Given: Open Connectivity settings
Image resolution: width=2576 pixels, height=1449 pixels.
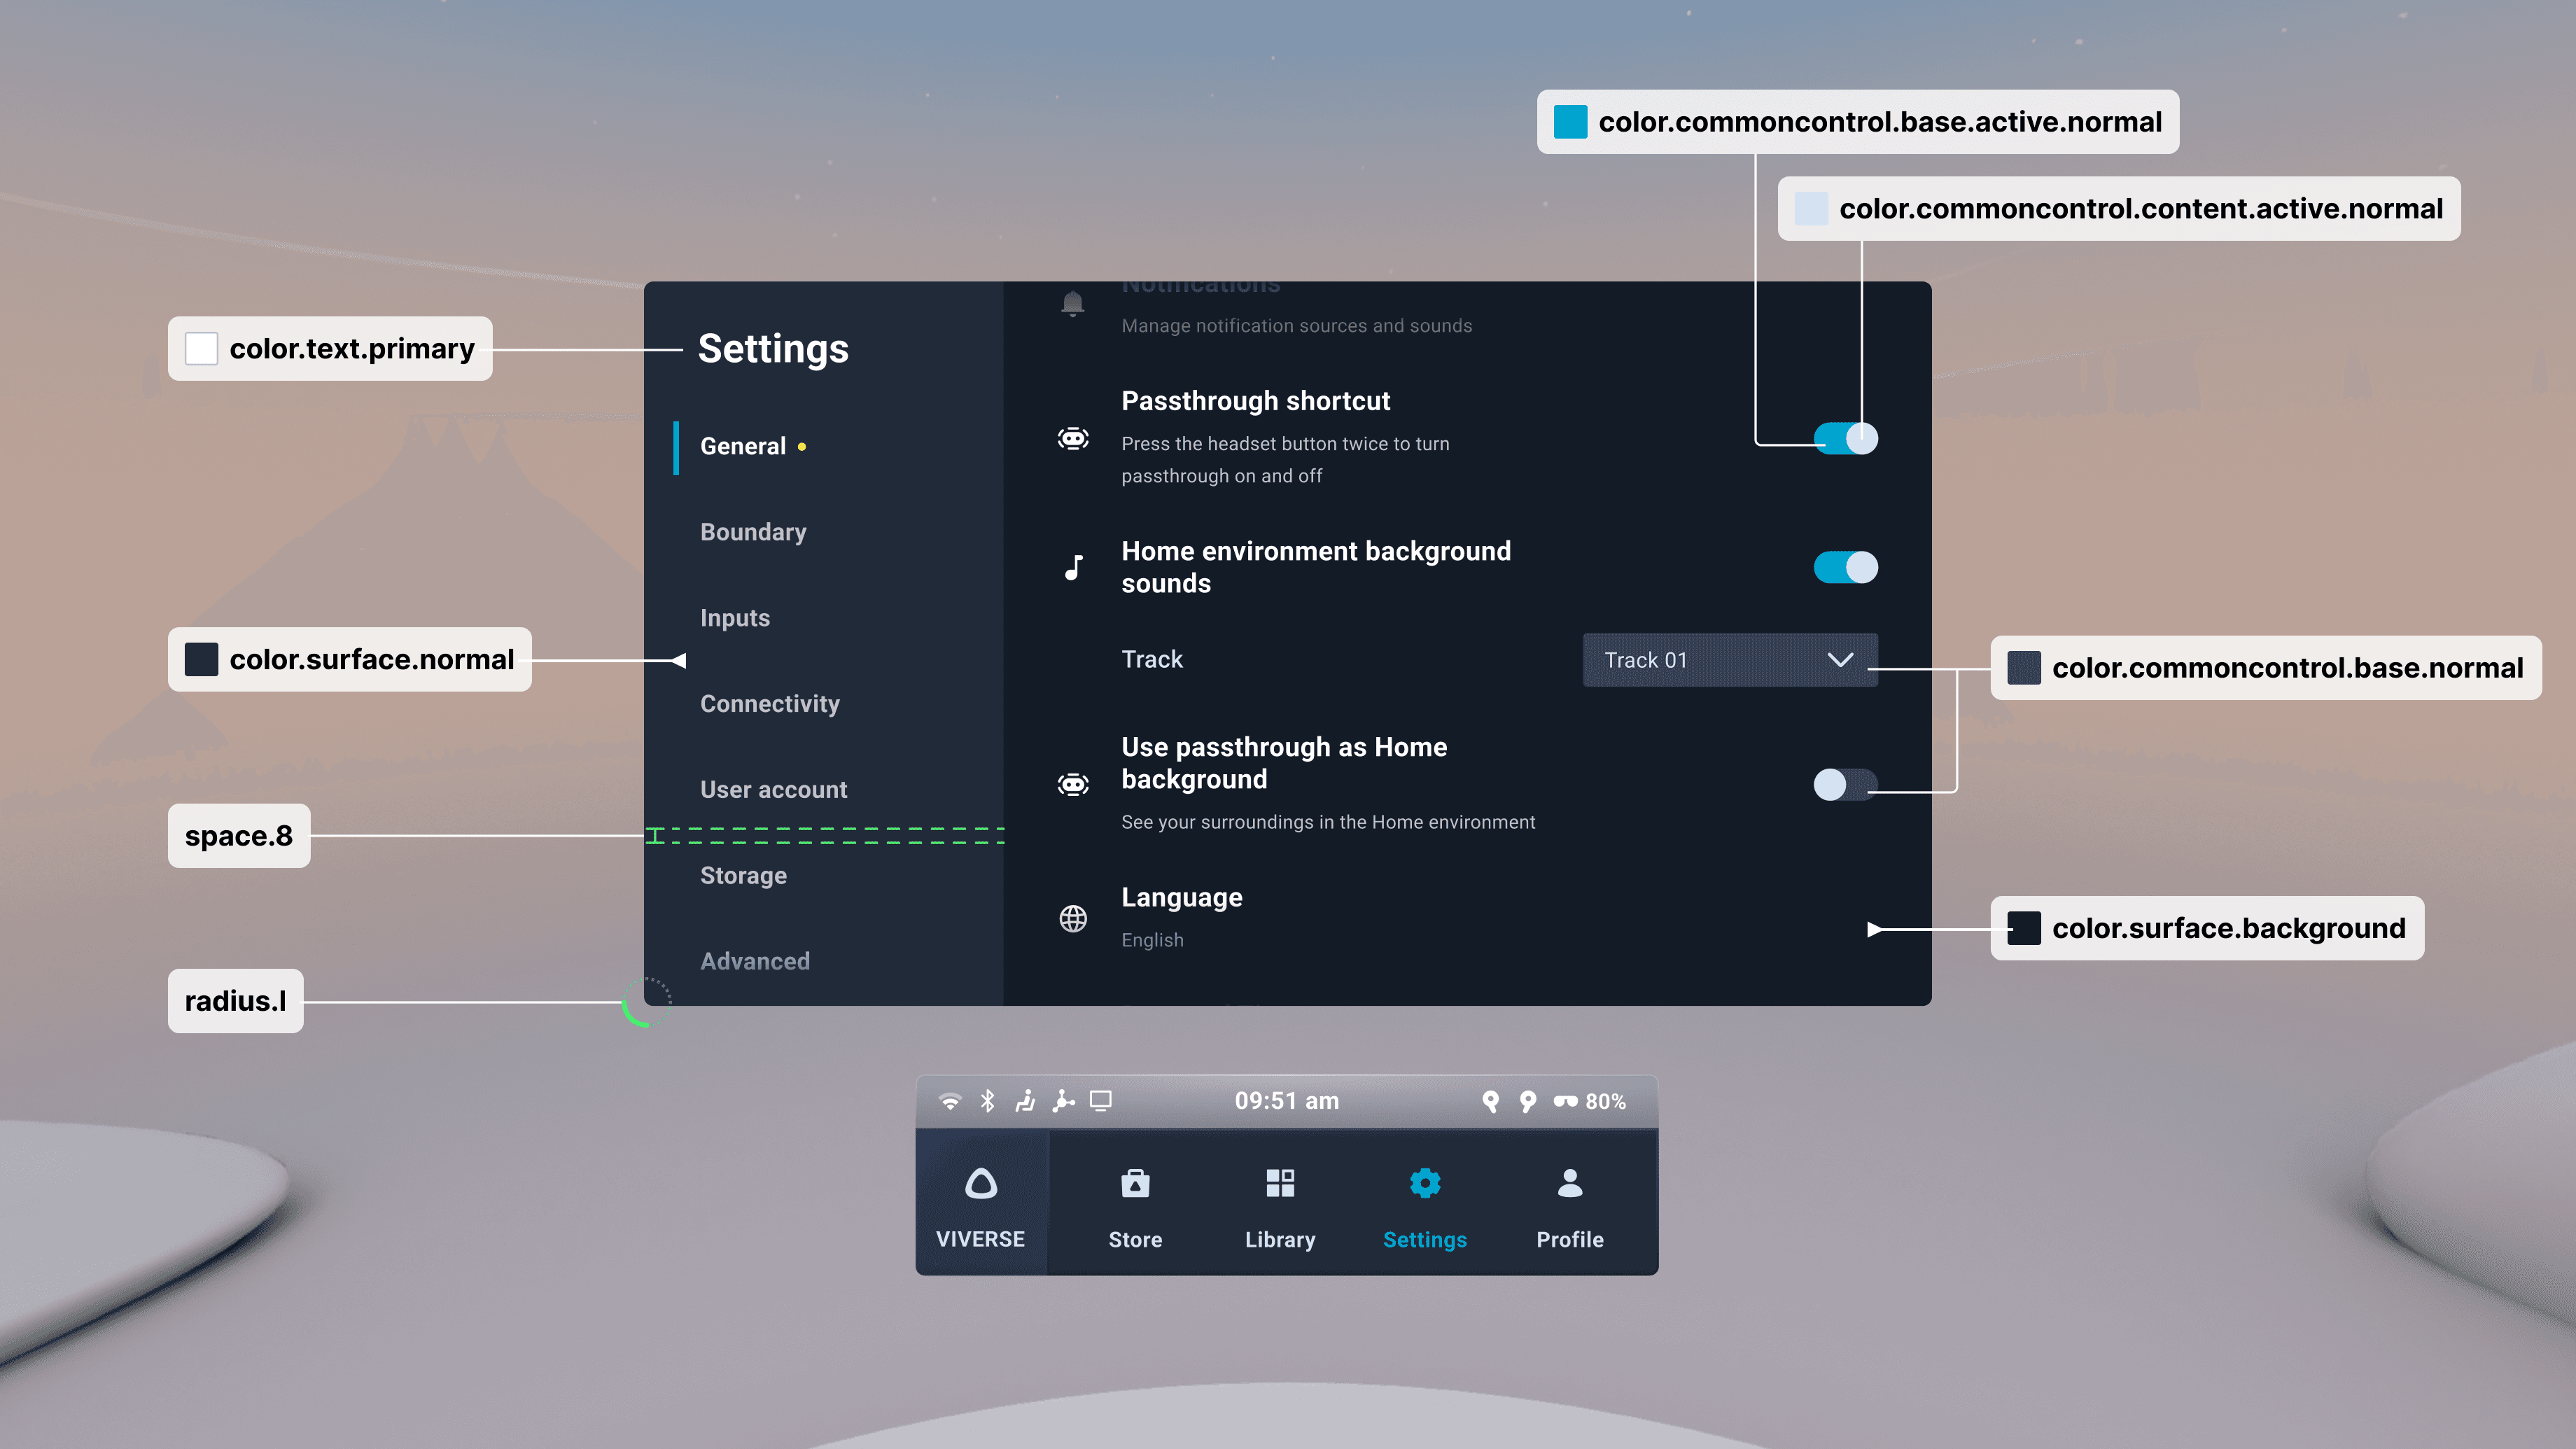Looking at the screenshot, I should click(770, 704).
